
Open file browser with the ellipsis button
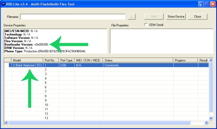coord(132,17)
